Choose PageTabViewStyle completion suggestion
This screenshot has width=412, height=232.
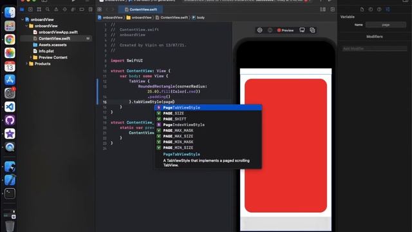point(208,108)
